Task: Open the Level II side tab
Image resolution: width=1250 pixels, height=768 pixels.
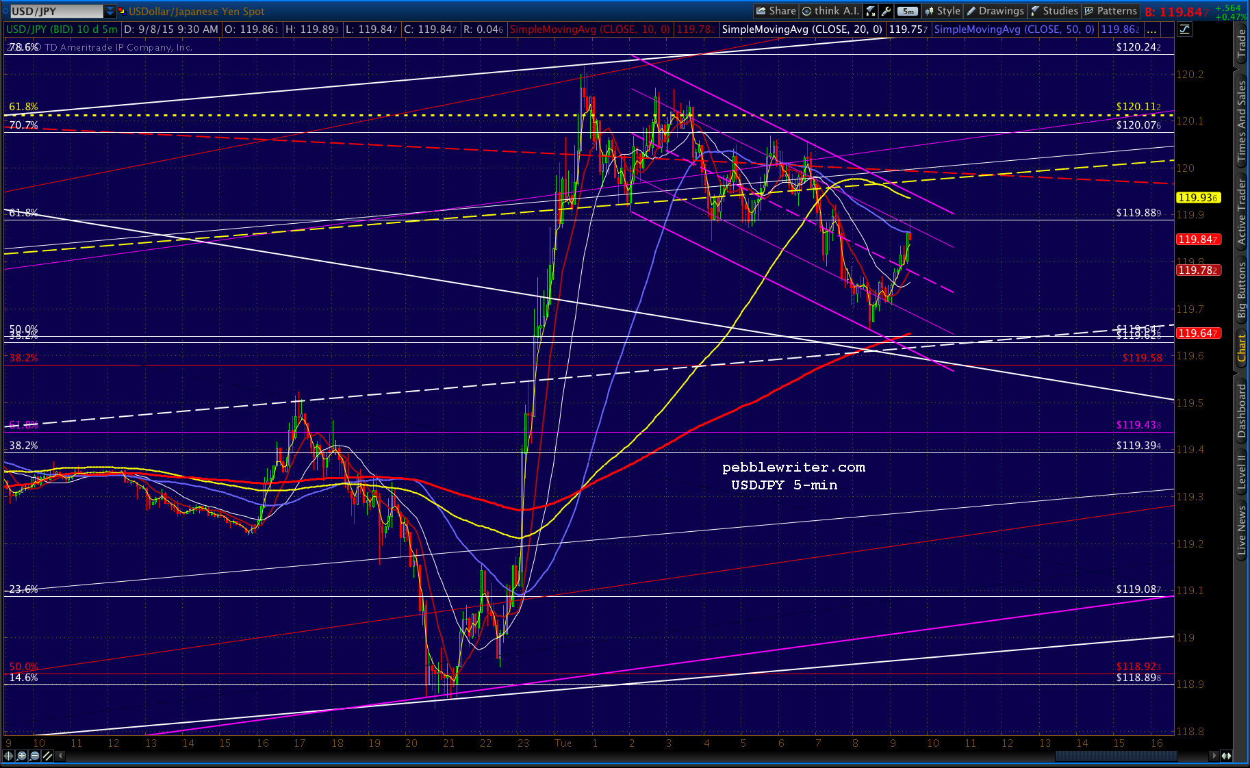Action: 1242,472
